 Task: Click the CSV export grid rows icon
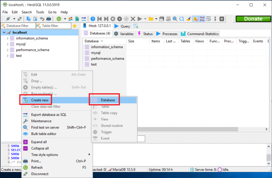point(77,19)
